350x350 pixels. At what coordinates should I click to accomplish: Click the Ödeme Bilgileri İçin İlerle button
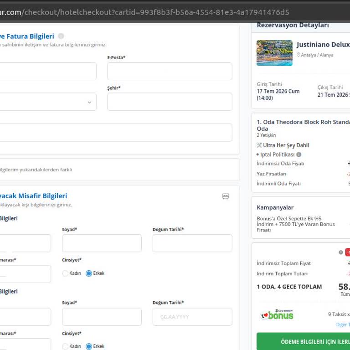[304, 341]
